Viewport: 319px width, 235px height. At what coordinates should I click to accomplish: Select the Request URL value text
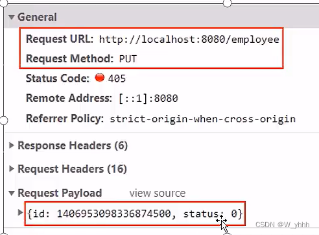(x=189, y=40)
